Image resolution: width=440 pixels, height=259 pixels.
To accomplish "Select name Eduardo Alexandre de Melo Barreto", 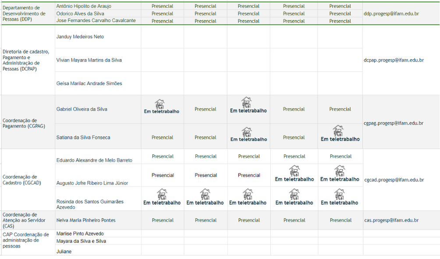I will (x=94, y=160).
